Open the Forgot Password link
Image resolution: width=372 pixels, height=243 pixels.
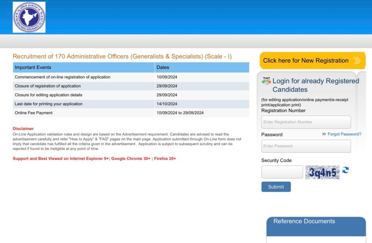click(x=344, y=134)
